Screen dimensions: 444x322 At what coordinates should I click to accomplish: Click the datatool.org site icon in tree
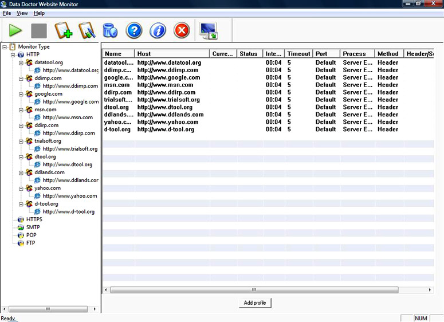(x=29, y=62)
